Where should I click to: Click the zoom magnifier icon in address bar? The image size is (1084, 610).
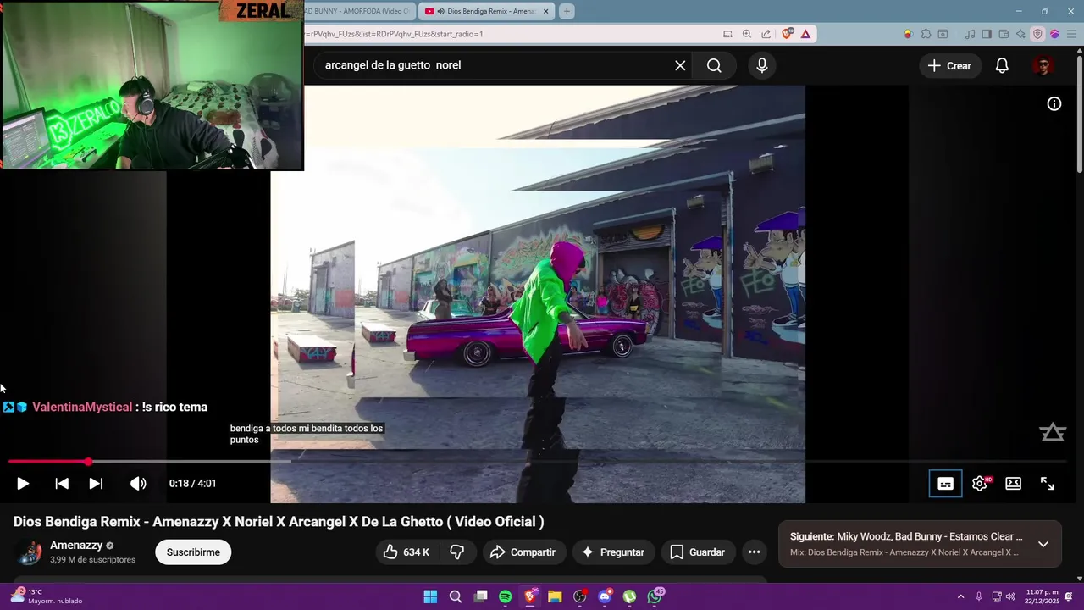point(747,34)
